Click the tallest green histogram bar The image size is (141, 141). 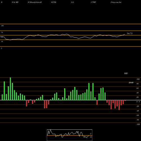click(x=10, y=89)
